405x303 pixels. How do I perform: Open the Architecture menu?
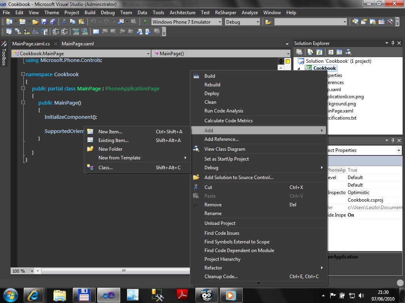pos(182,12)
